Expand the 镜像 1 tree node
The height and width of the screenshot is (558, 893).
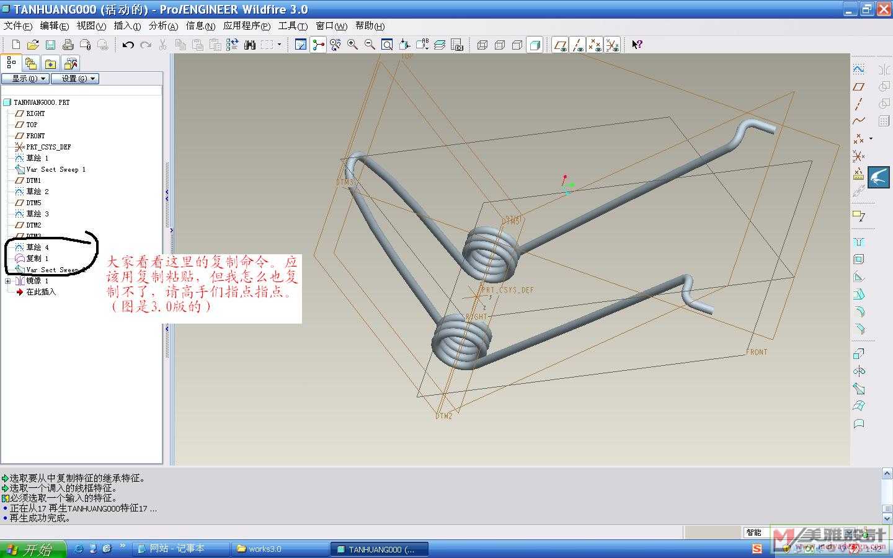tap(7, 281)
